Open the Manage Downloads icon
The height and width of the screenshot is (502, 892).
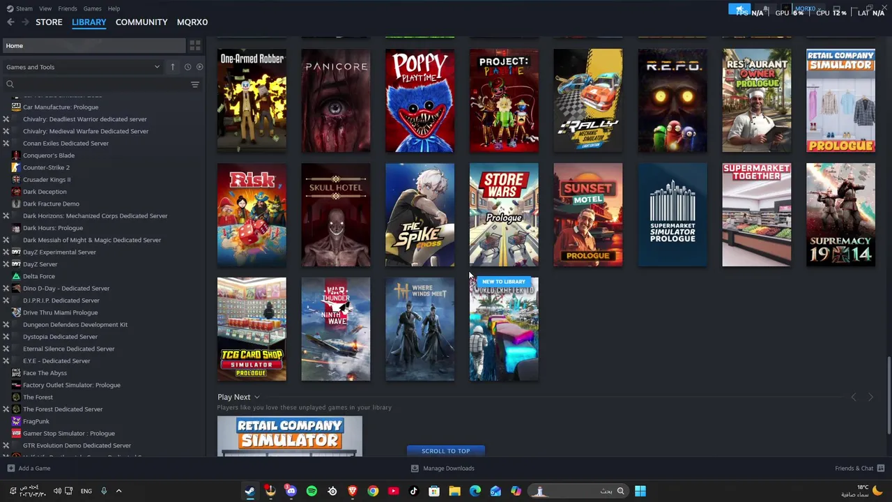415,469
